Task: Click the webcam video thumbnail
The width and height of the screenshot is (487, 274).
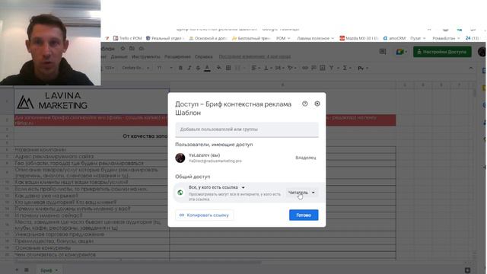Action: tap(50, 43)
